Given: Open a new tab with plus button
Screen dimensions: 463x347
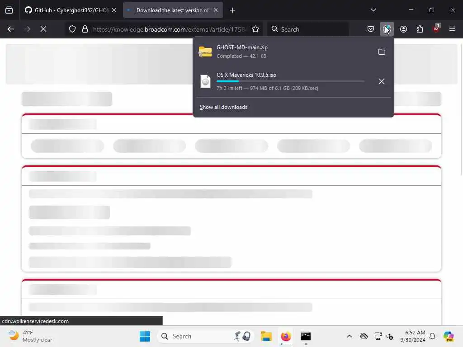Looking at the screenshot, I should coord(233,10).
